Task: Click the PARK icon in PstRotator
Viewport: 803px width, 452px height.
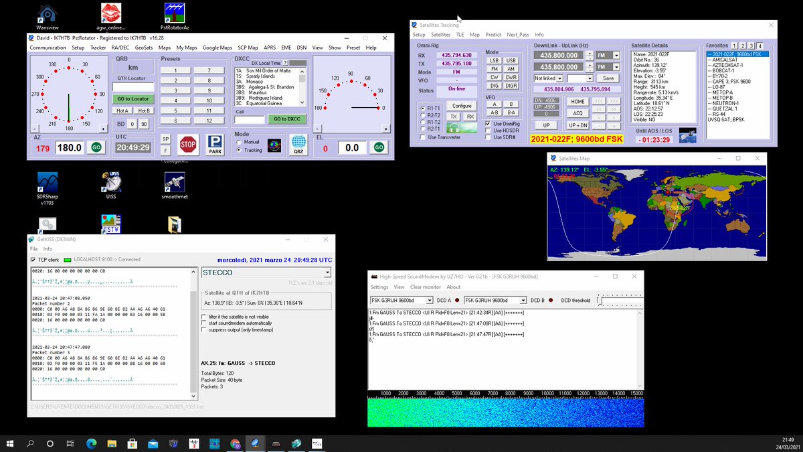Action: tap(215, 145)
